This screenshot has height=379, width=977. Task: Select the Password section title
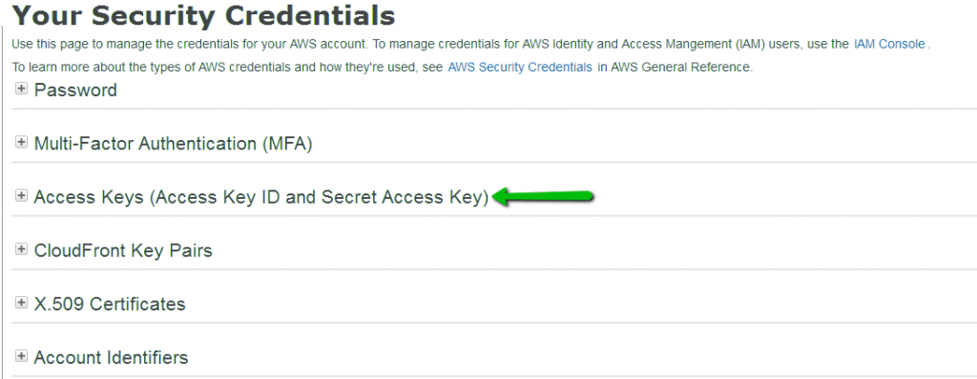(75, 90)
